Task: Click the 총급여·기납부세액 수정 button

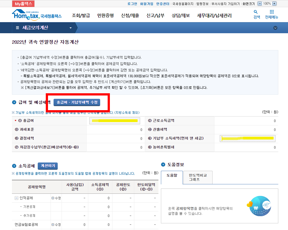Action: coord(77,102)
